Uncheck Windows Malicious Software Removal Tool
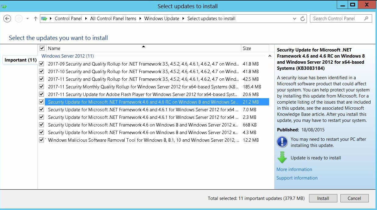The image size is (377, 210). (41, 140)
